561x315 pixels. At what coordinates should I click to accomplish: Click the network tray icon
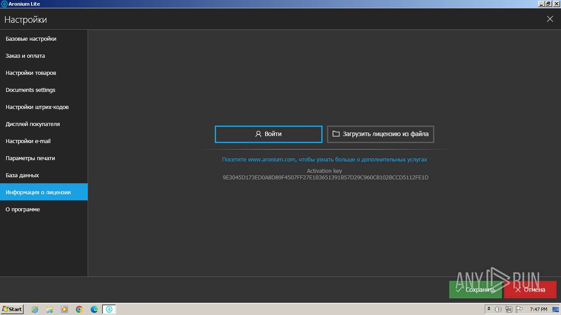click(x=509, y=309)
